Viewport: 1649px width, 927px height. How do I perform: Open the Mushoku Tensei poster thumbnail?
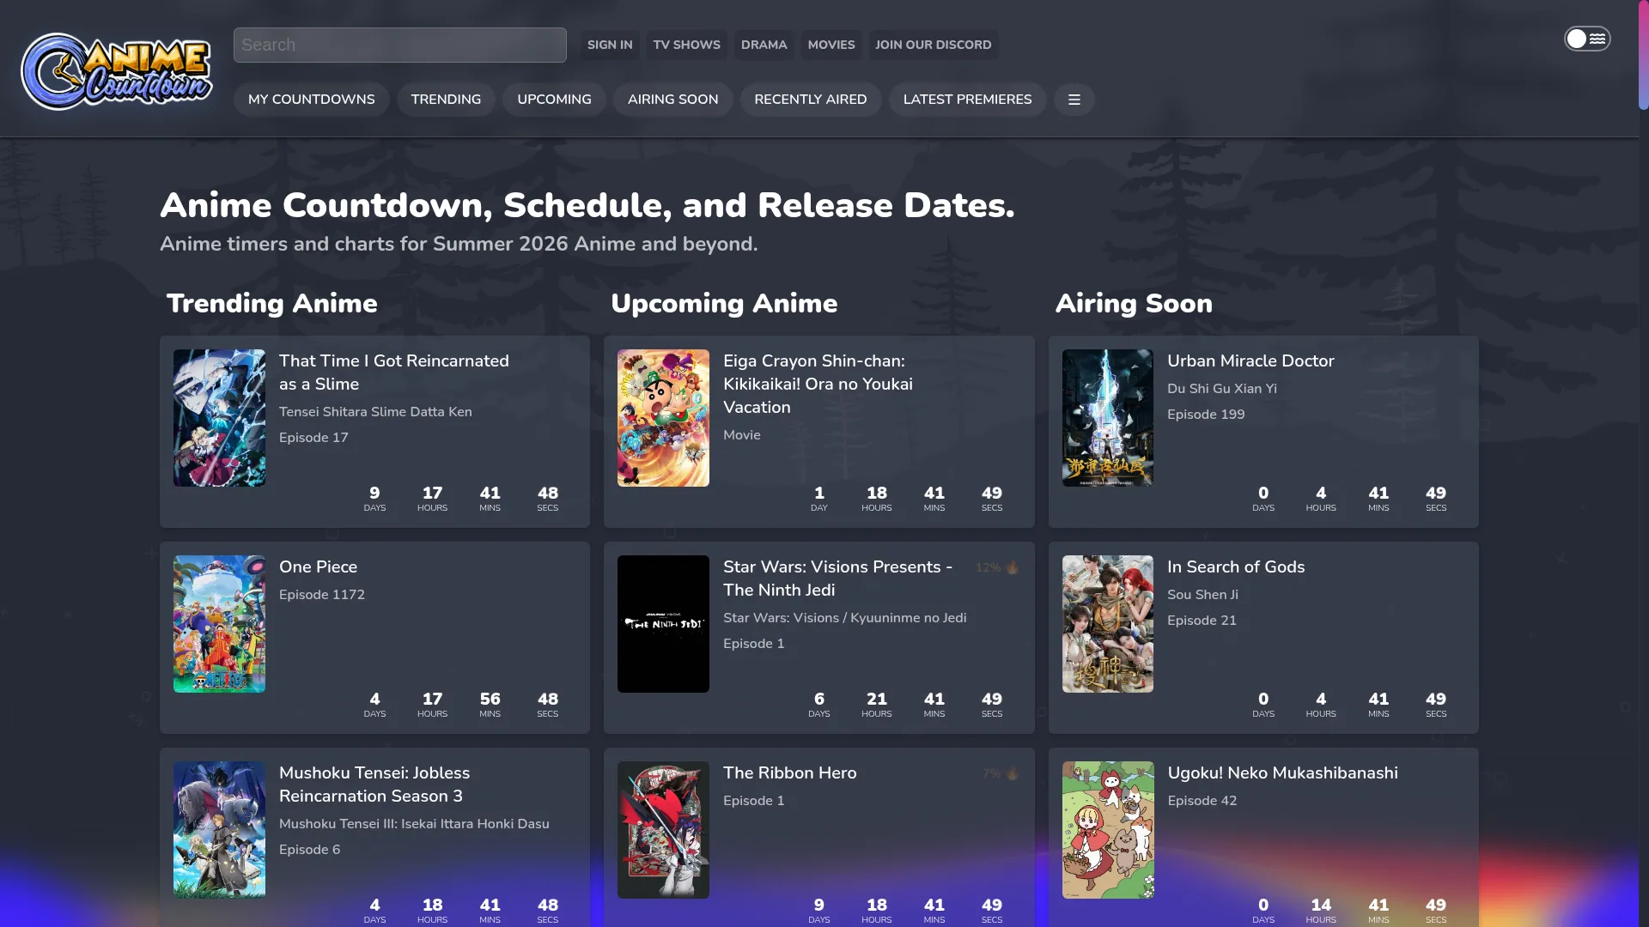coord(219,830)
